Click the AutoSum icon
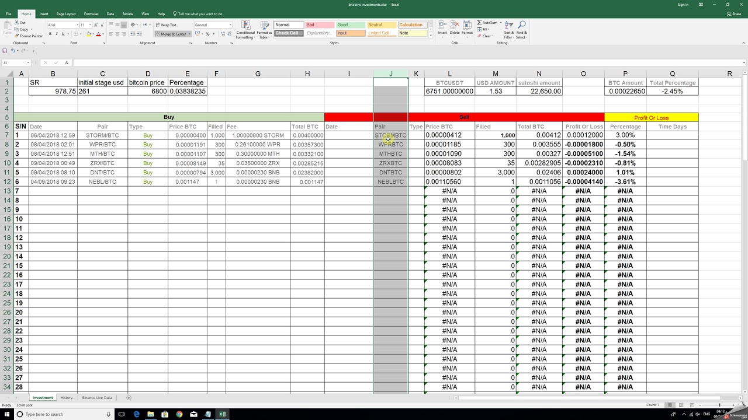 (x=480, y=23)
